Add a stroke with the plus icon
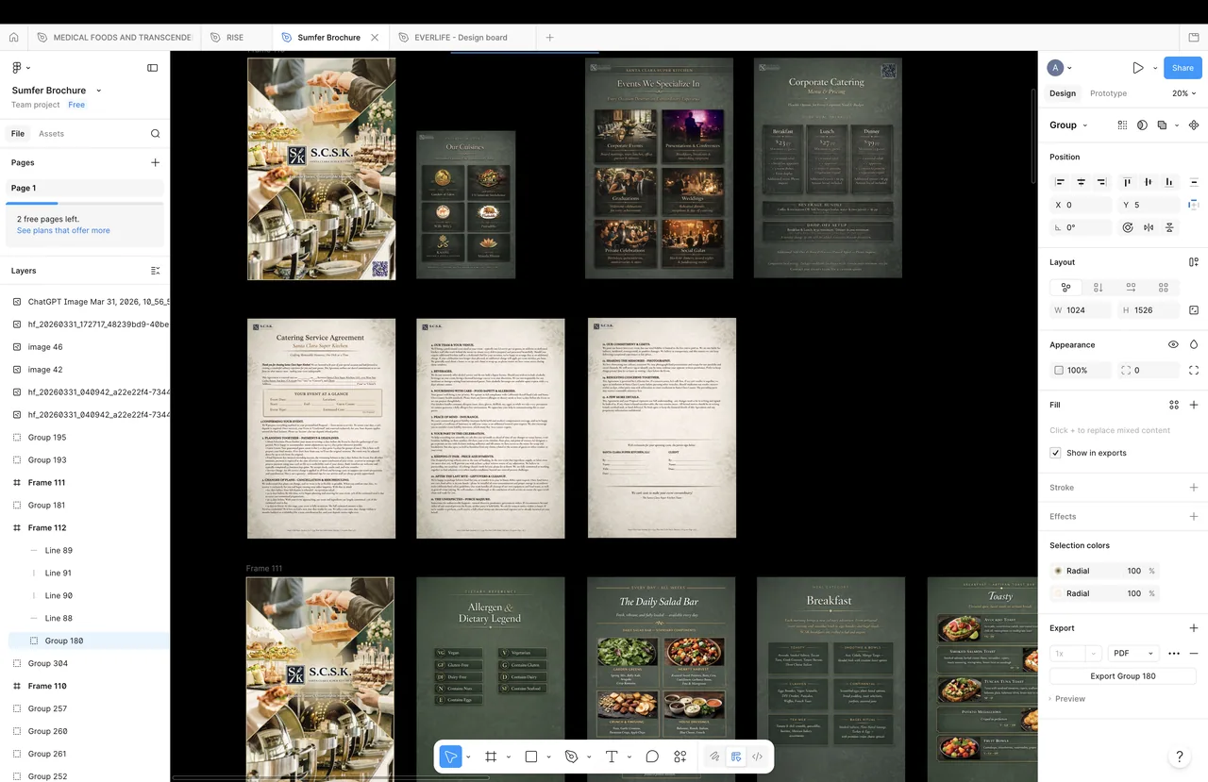 point(1194,488)
